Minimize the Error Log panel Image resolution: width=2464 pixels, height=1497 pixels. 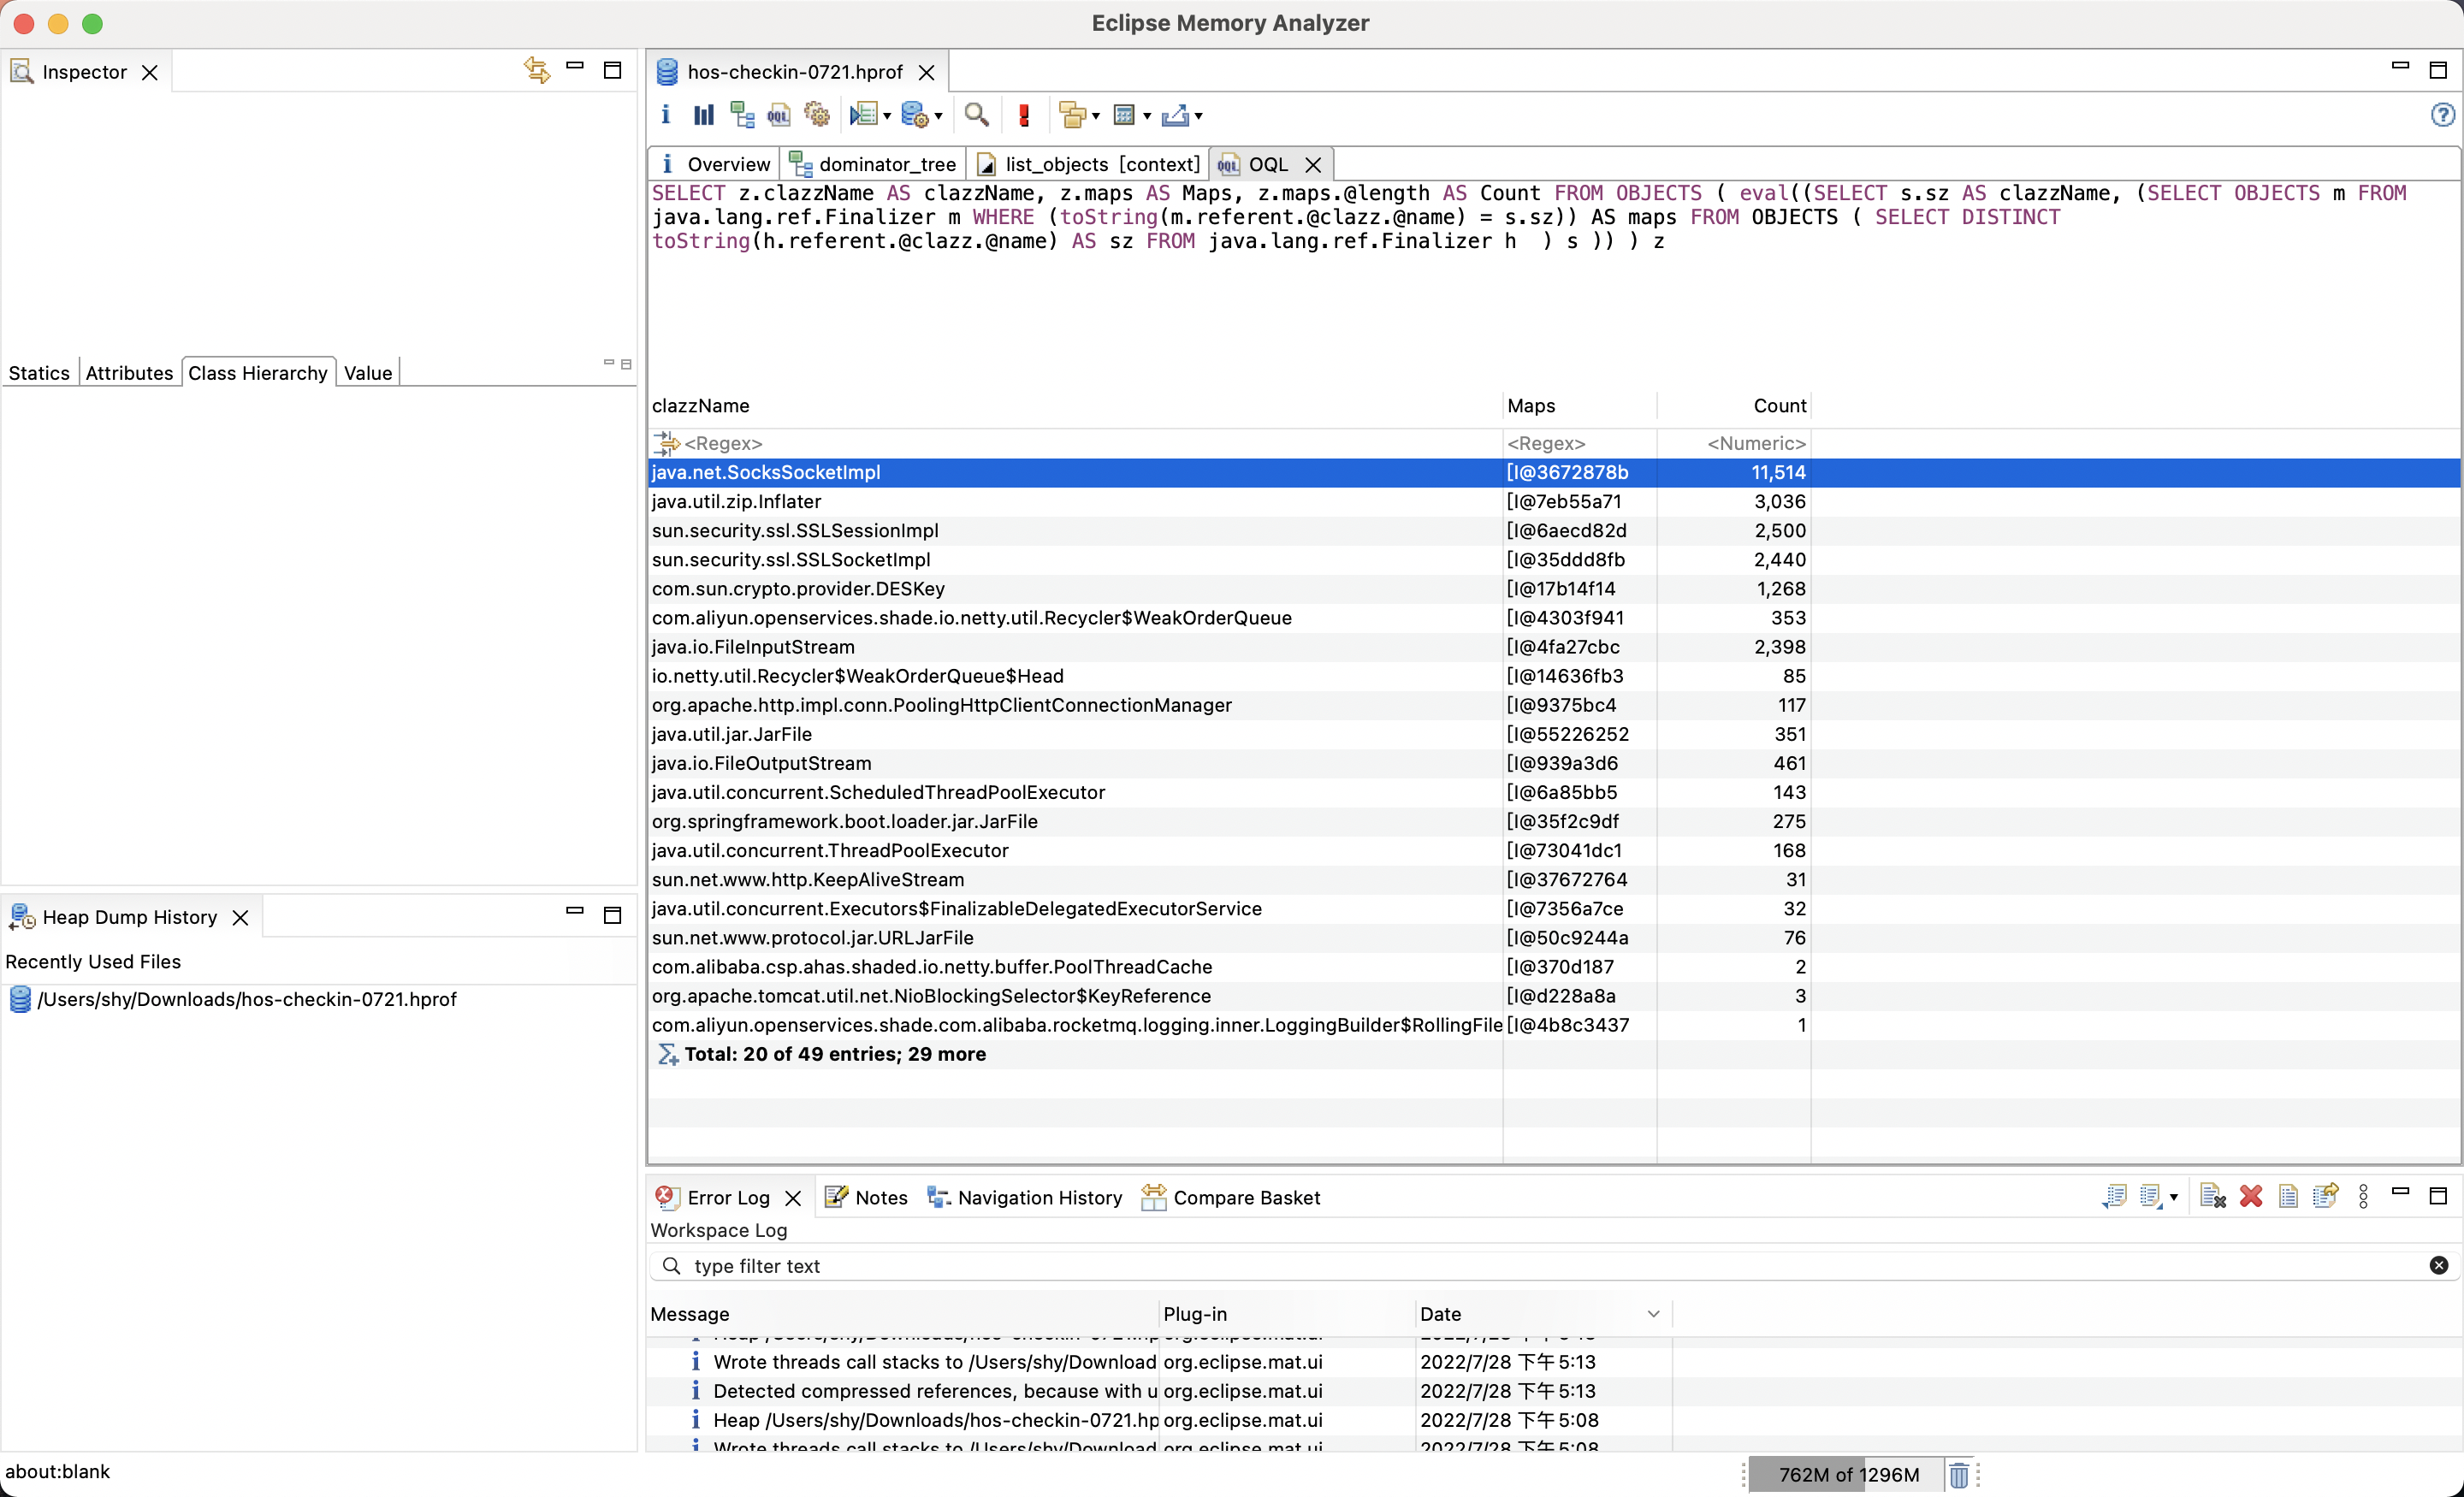2399,1192
